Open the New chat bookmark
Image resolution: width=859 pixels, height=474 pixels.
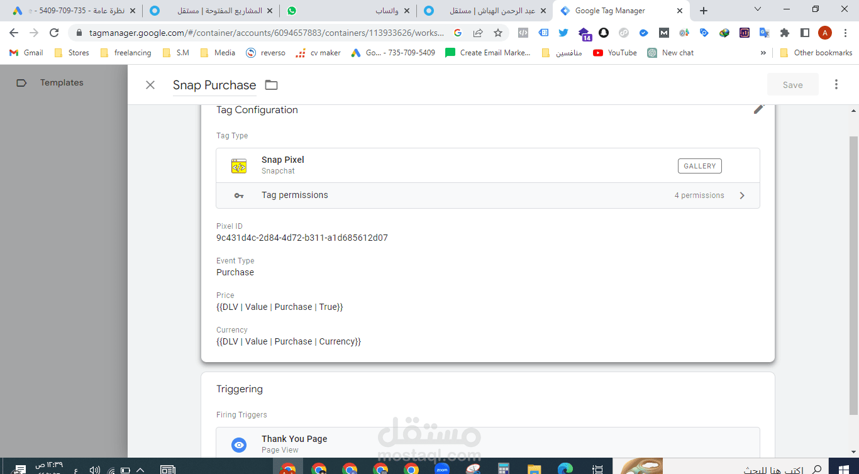tap(670, 53)
